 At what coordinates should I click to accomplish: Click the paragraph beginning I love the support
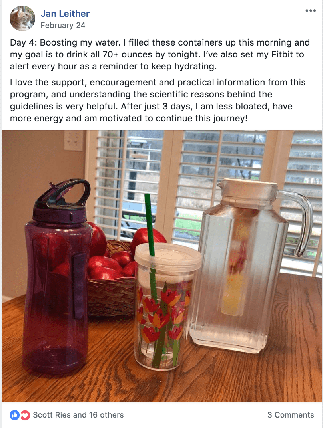click(158, 100)
